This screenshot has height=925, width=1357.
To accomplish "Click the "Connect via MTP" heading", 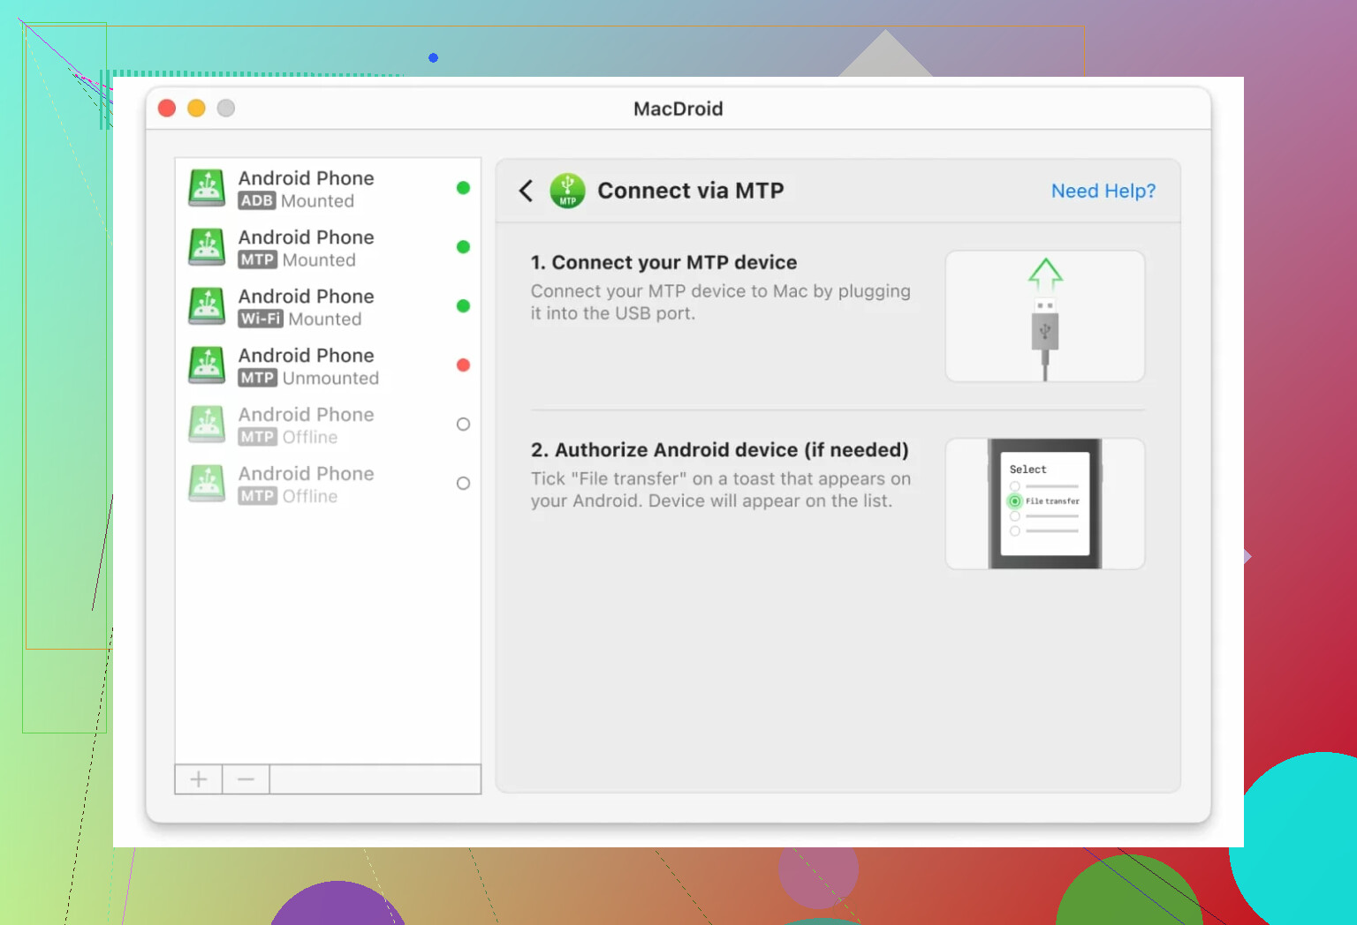I will tap(691, 191).
